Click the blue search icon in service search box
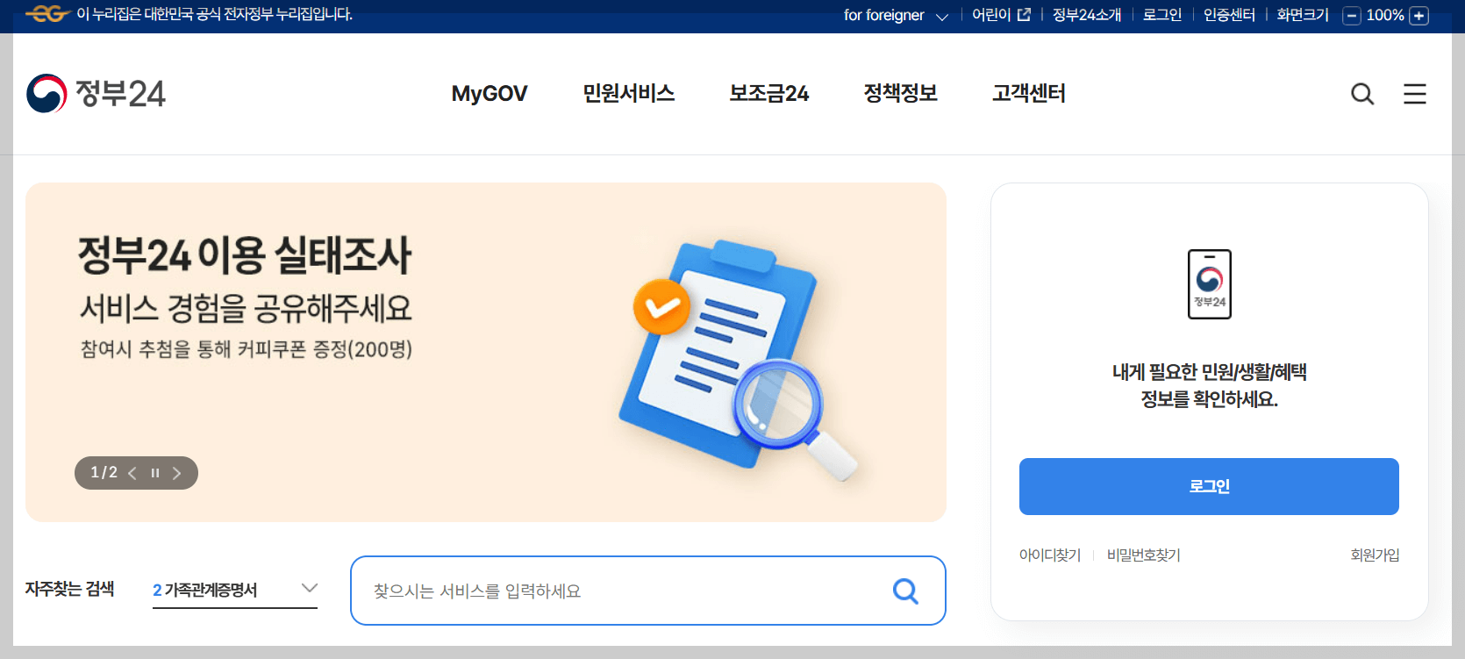The width and height of the screenshot is (1465, 659). 905,591
